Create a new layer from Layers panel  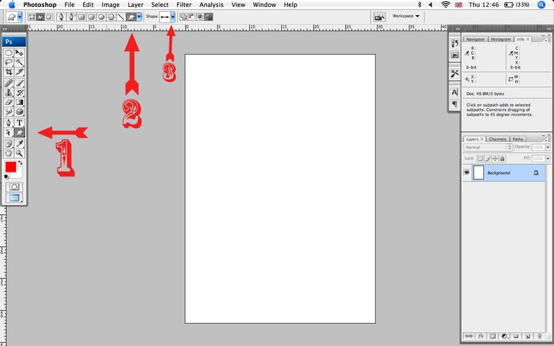point(526,336)
